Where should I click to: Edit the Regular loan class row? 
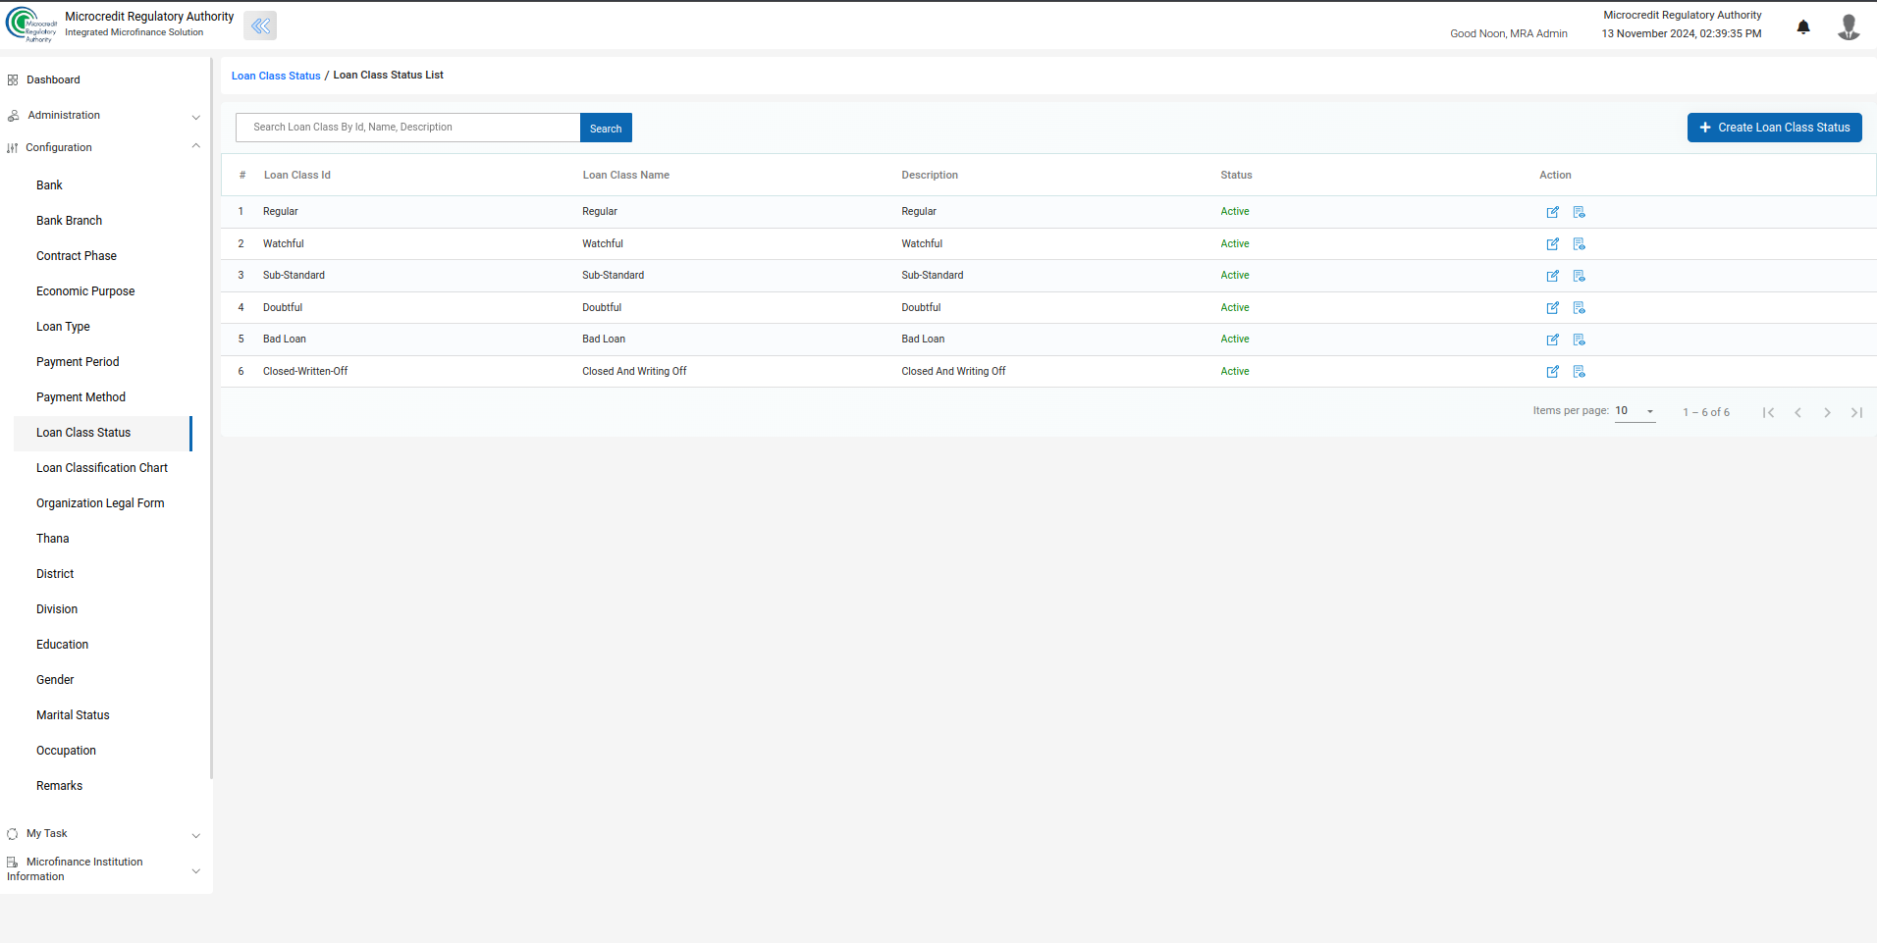(1552, 212)
